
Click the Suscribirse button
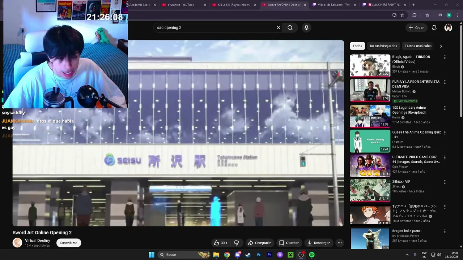tap(69, 243)
